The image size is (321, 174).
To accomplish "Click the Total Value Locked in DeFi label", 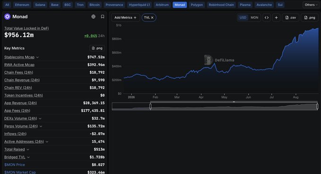I will 26,28.
